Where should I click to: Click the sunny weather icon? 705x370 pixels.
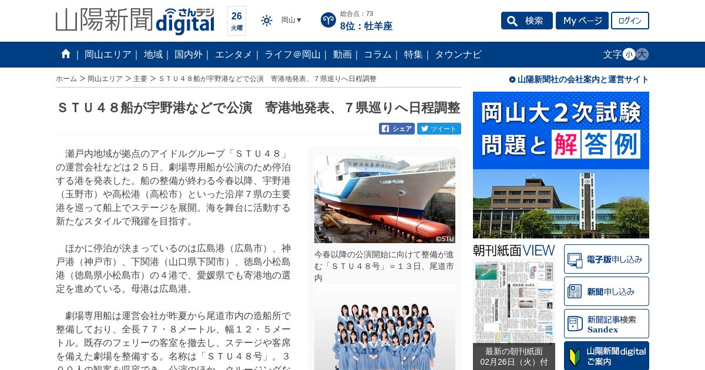pos(267,21)
